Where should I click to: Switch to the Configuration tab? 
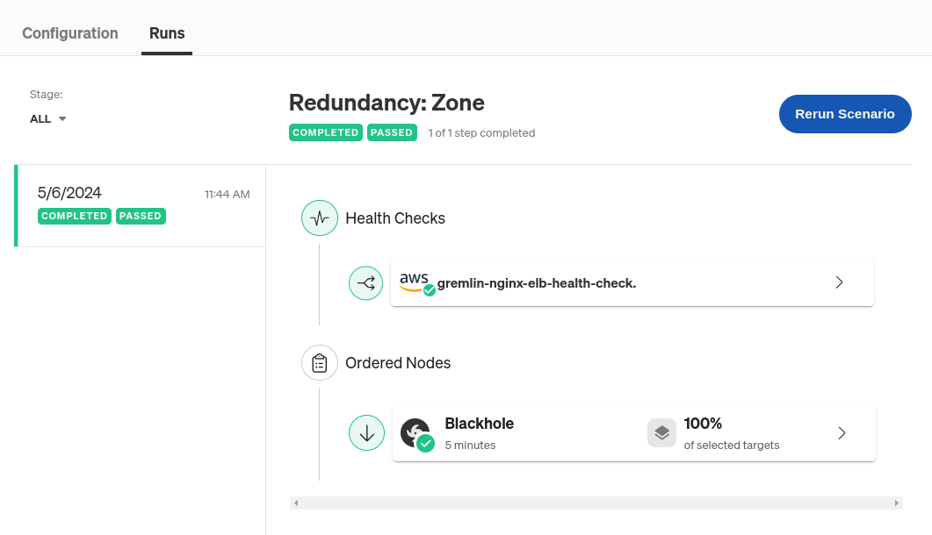pyautogui.click(x=70, y=33)
